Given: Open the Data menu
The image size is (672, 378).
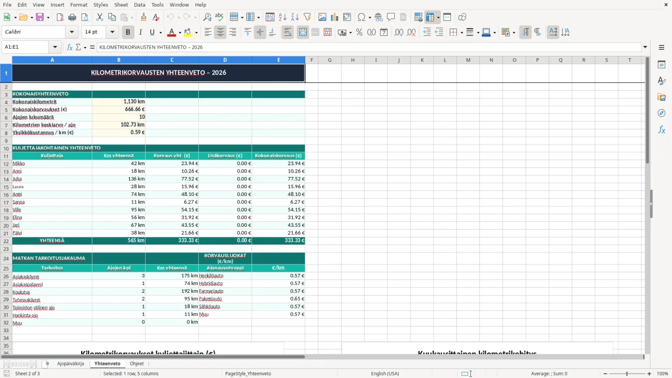Looking at the screenshot, I should (x=139, y=4).
